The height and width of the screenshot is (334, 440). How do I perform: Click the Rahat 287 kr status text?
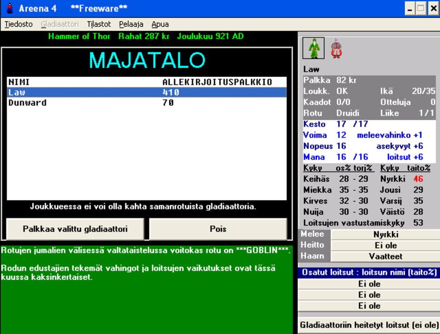point(144,36)
